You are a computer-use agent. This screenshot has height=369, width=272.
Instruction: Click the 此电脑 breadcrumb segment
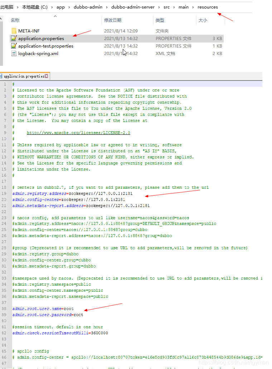pyautogui.click(x=7, y=7)
